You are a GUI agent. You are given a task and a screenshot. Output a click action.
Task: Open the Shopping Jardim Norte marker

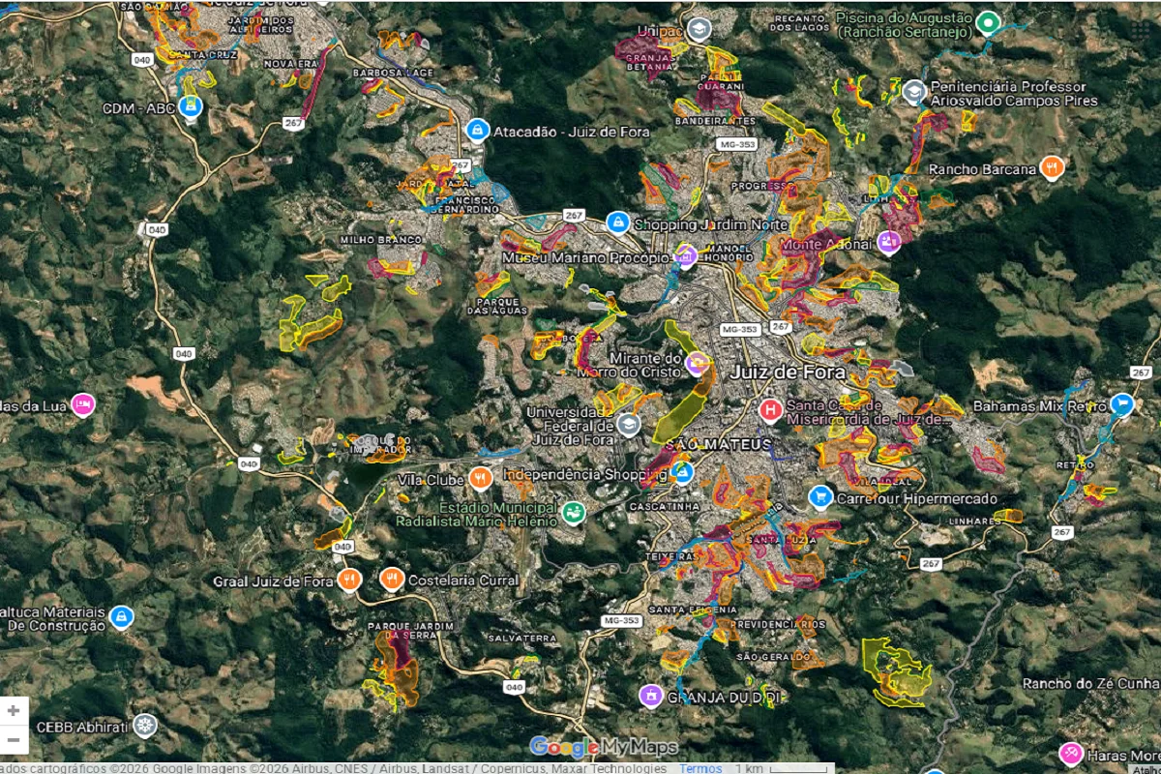[x=616, y=223]
